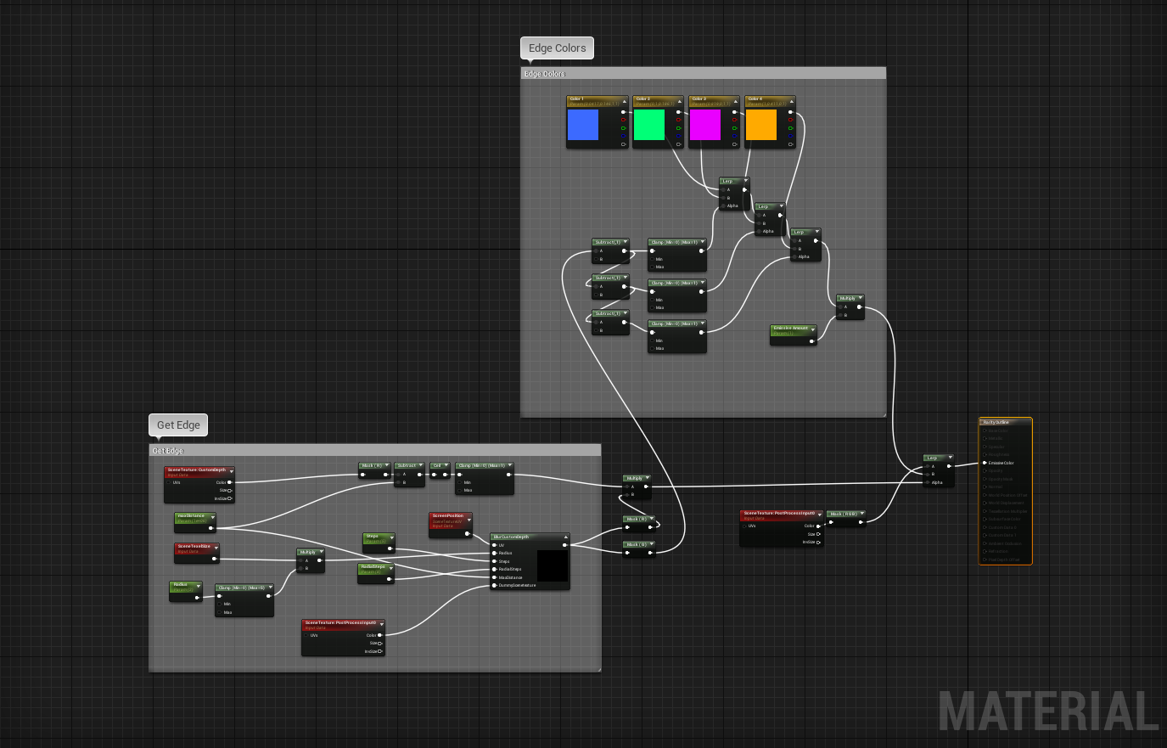Click BlurCustomDepth black preview thumbnail

pos(553,565)
